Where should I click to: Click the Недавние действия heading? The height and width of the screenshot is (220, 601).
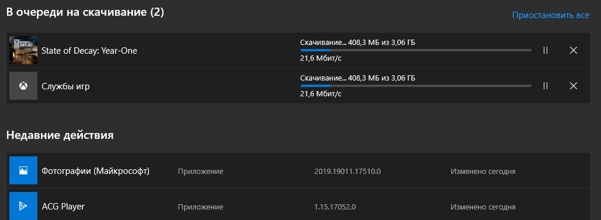point(60,135)
